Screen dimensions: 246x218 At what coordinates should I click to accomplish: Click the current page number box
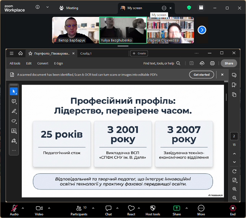click(x=234, y=136)
